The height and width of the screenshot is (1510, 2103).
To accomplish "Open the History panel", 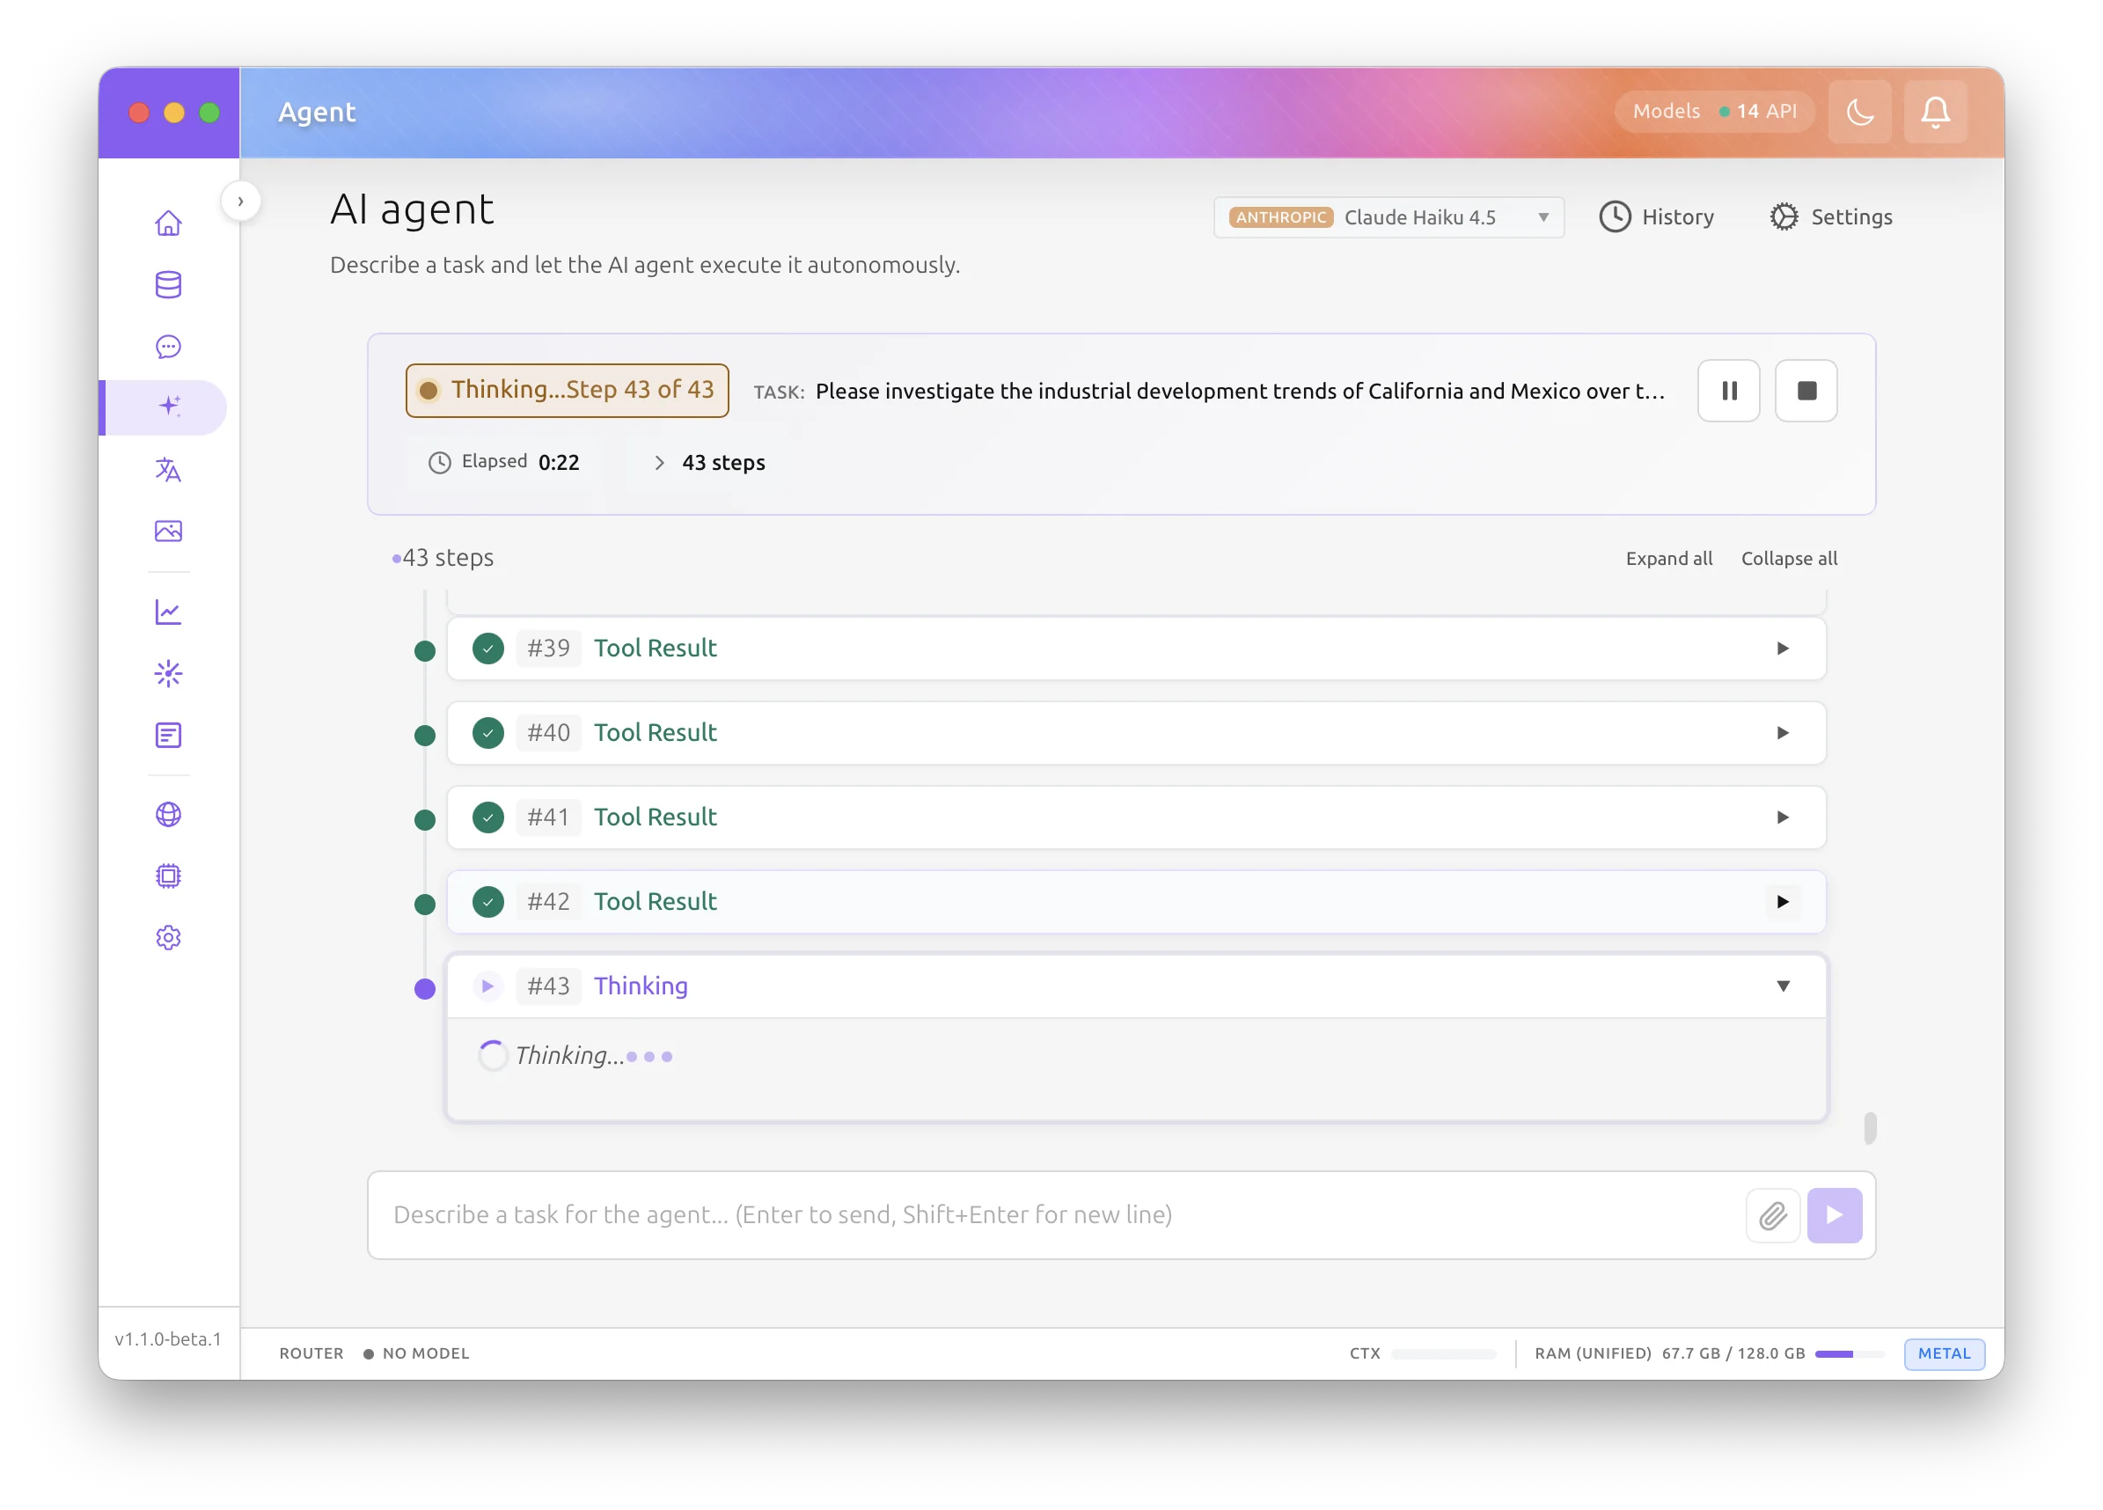I will pos(1656,217).
